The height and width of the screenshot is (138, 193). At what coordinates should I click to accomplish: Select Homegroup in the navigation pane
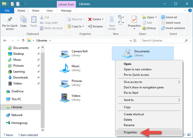coord(17,123)
